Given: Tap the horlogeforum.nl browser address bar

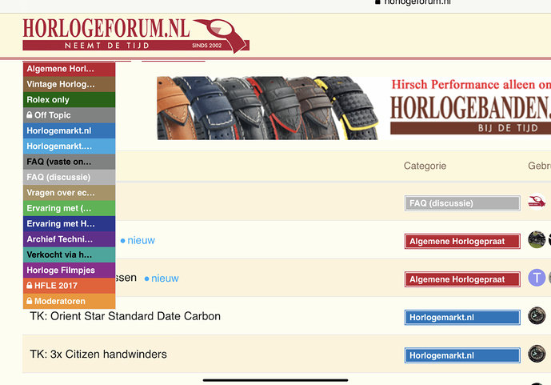Looking at the screenshot, I should click(x=413, y=2).
